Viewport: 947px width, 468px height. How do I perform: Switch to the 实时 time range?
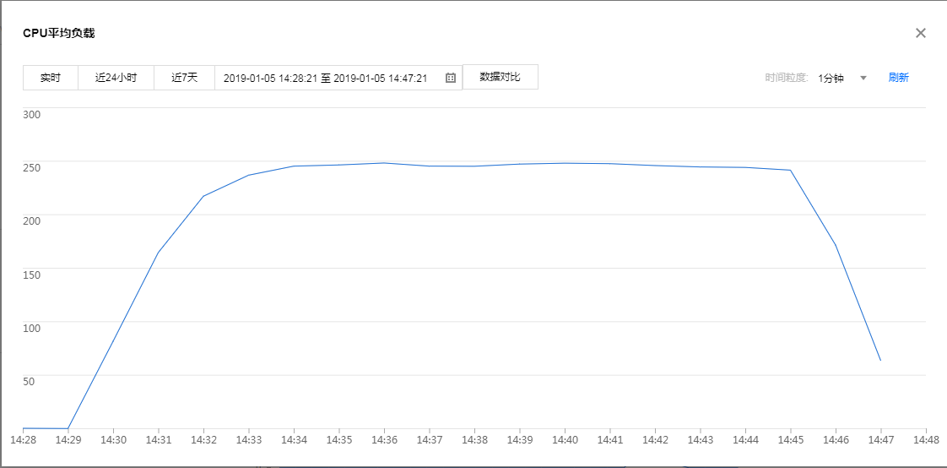pyautogui.click(x=51, y=78)
